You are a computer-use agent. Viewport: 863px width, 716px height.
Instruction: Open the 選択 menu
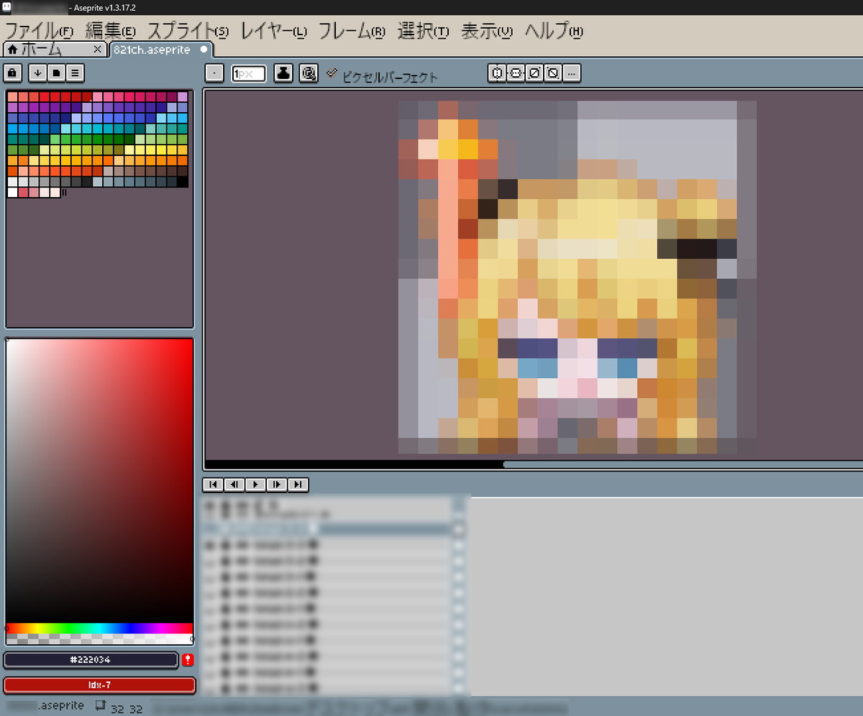(x=423, y=31)
